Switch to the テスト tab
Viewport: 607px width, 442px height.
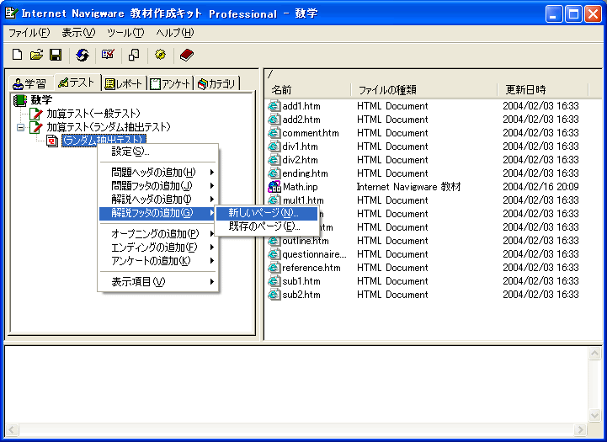[77, 82]
